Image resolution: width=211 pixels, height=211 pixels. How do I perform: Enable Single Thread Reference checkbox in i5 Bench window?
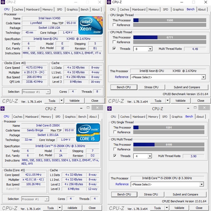115,132
